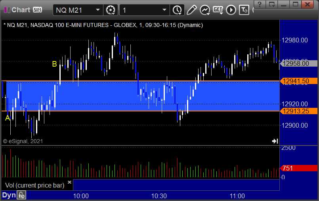Click the red 751 volume value tag
Screen dimensions: 319x201
(x=298, y=168)
